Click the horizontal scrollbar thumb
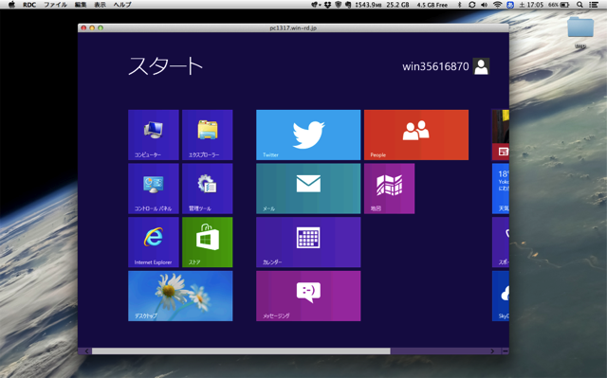This screenshot has width=607, height=378. [x=241, y=351]
